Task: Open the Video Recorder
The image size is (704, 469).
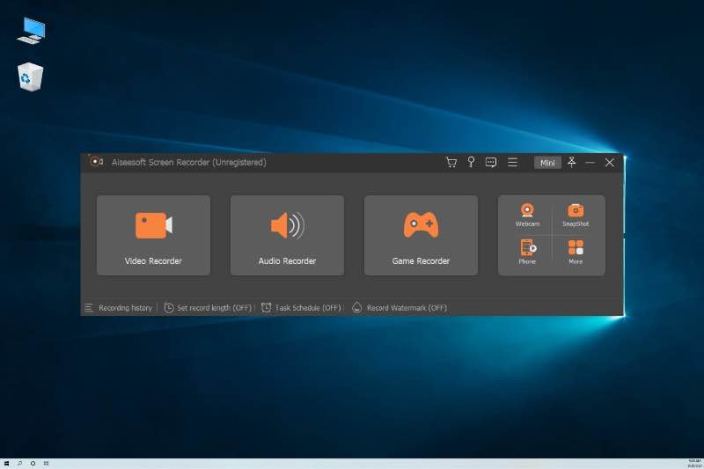Action: (153, 235)
